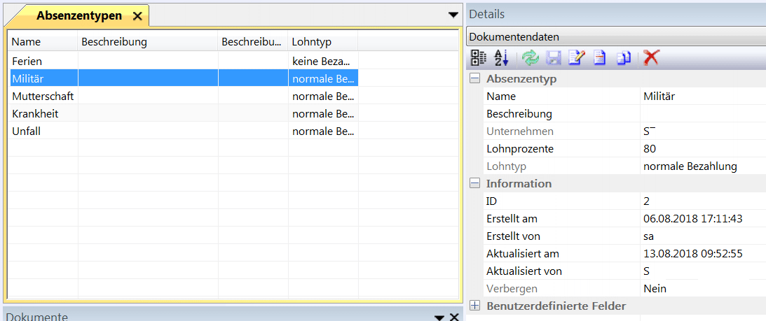Open the tab list dropdown arrow
766x321 pixels.
click(x=453, y=15)
